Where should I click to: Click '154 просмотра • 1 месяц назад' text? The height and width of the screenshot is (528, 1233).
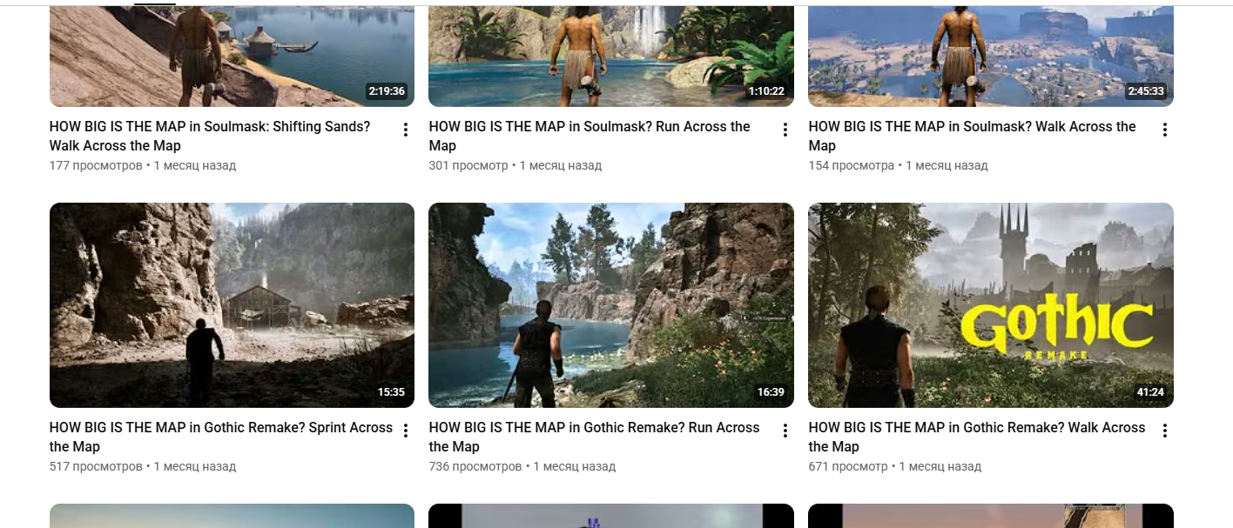pos(898,165)
